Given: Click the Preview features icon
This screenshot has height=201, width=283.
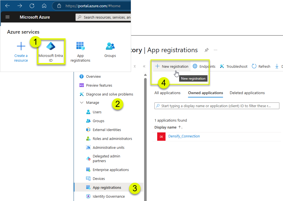Looking at the screenshot, I should (82, 85).
